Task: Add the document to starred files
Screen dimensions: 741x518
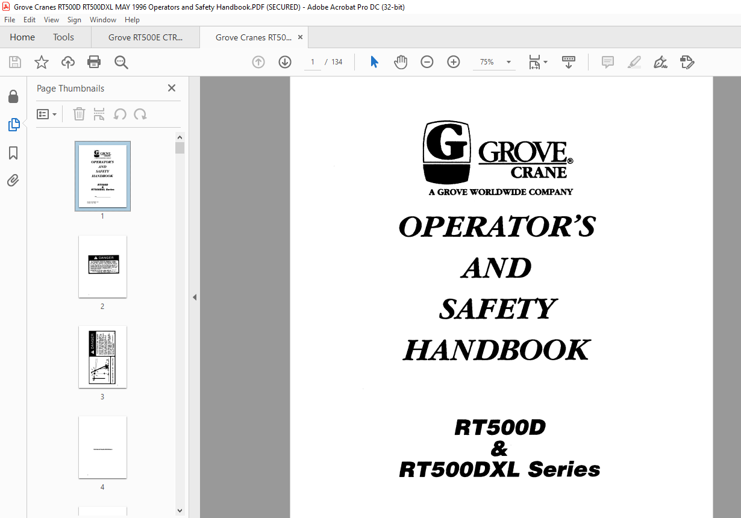Action: pos(42,62)
